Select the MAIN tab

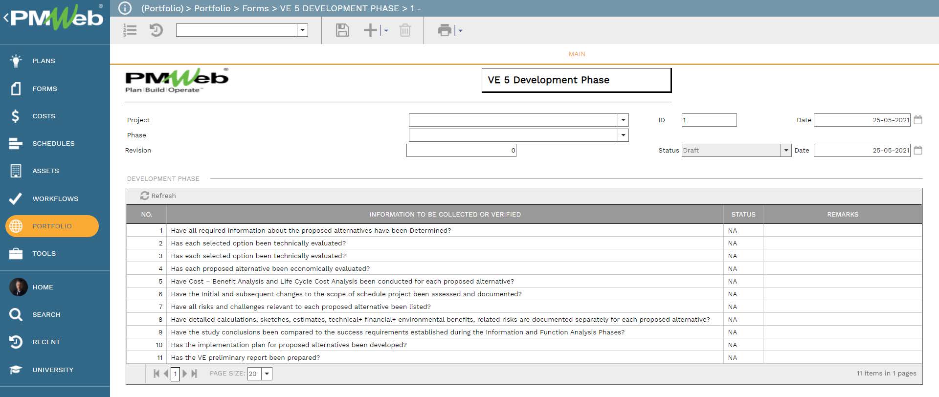tap(577, 54)
